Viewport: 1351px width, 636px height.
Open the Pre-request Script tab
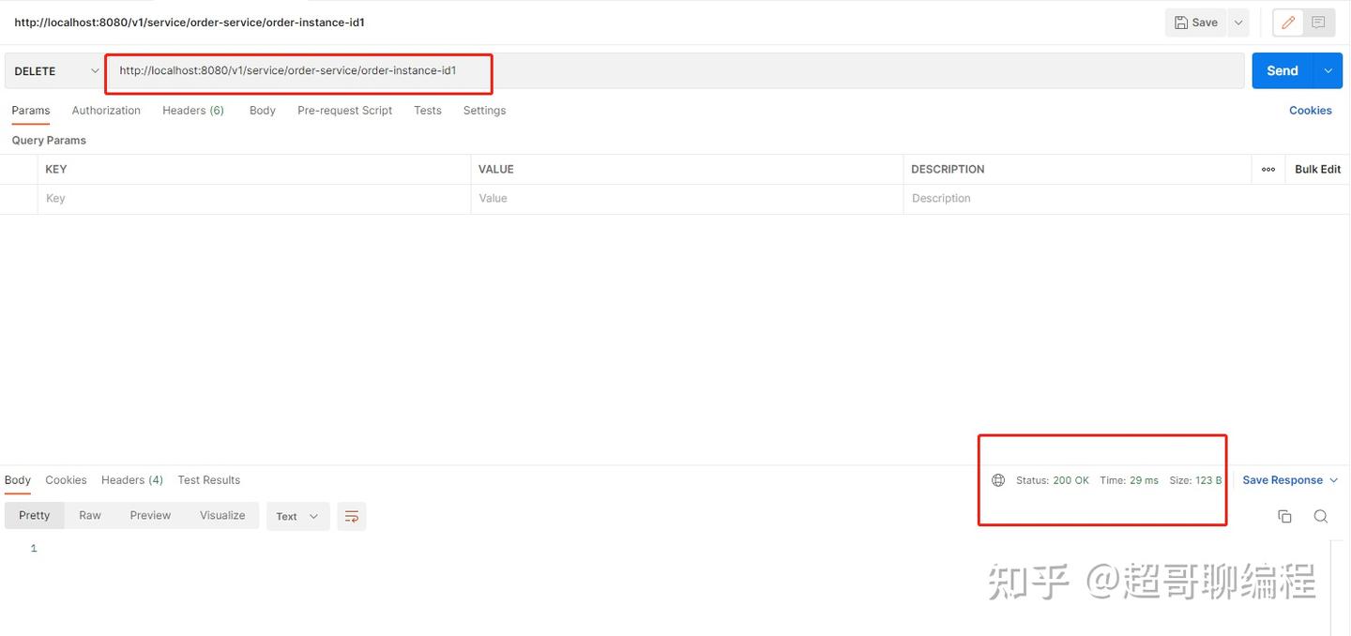tap(344, 111)
